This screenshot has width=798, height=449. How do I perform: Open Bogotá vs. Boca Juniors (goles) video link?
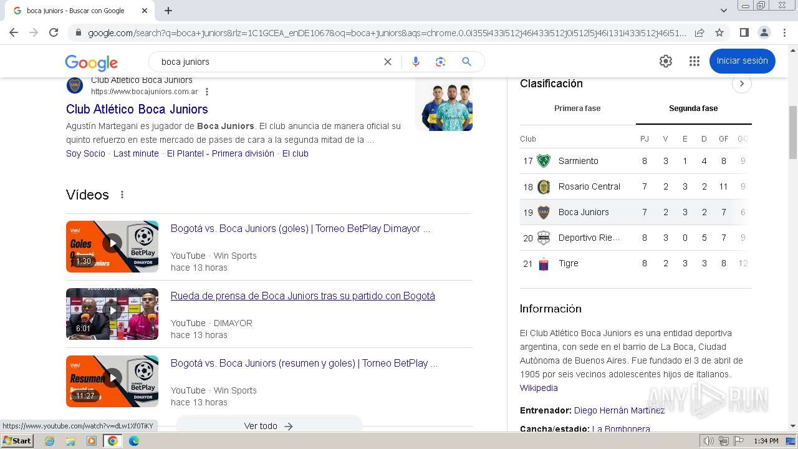click(x=300, y=229)
